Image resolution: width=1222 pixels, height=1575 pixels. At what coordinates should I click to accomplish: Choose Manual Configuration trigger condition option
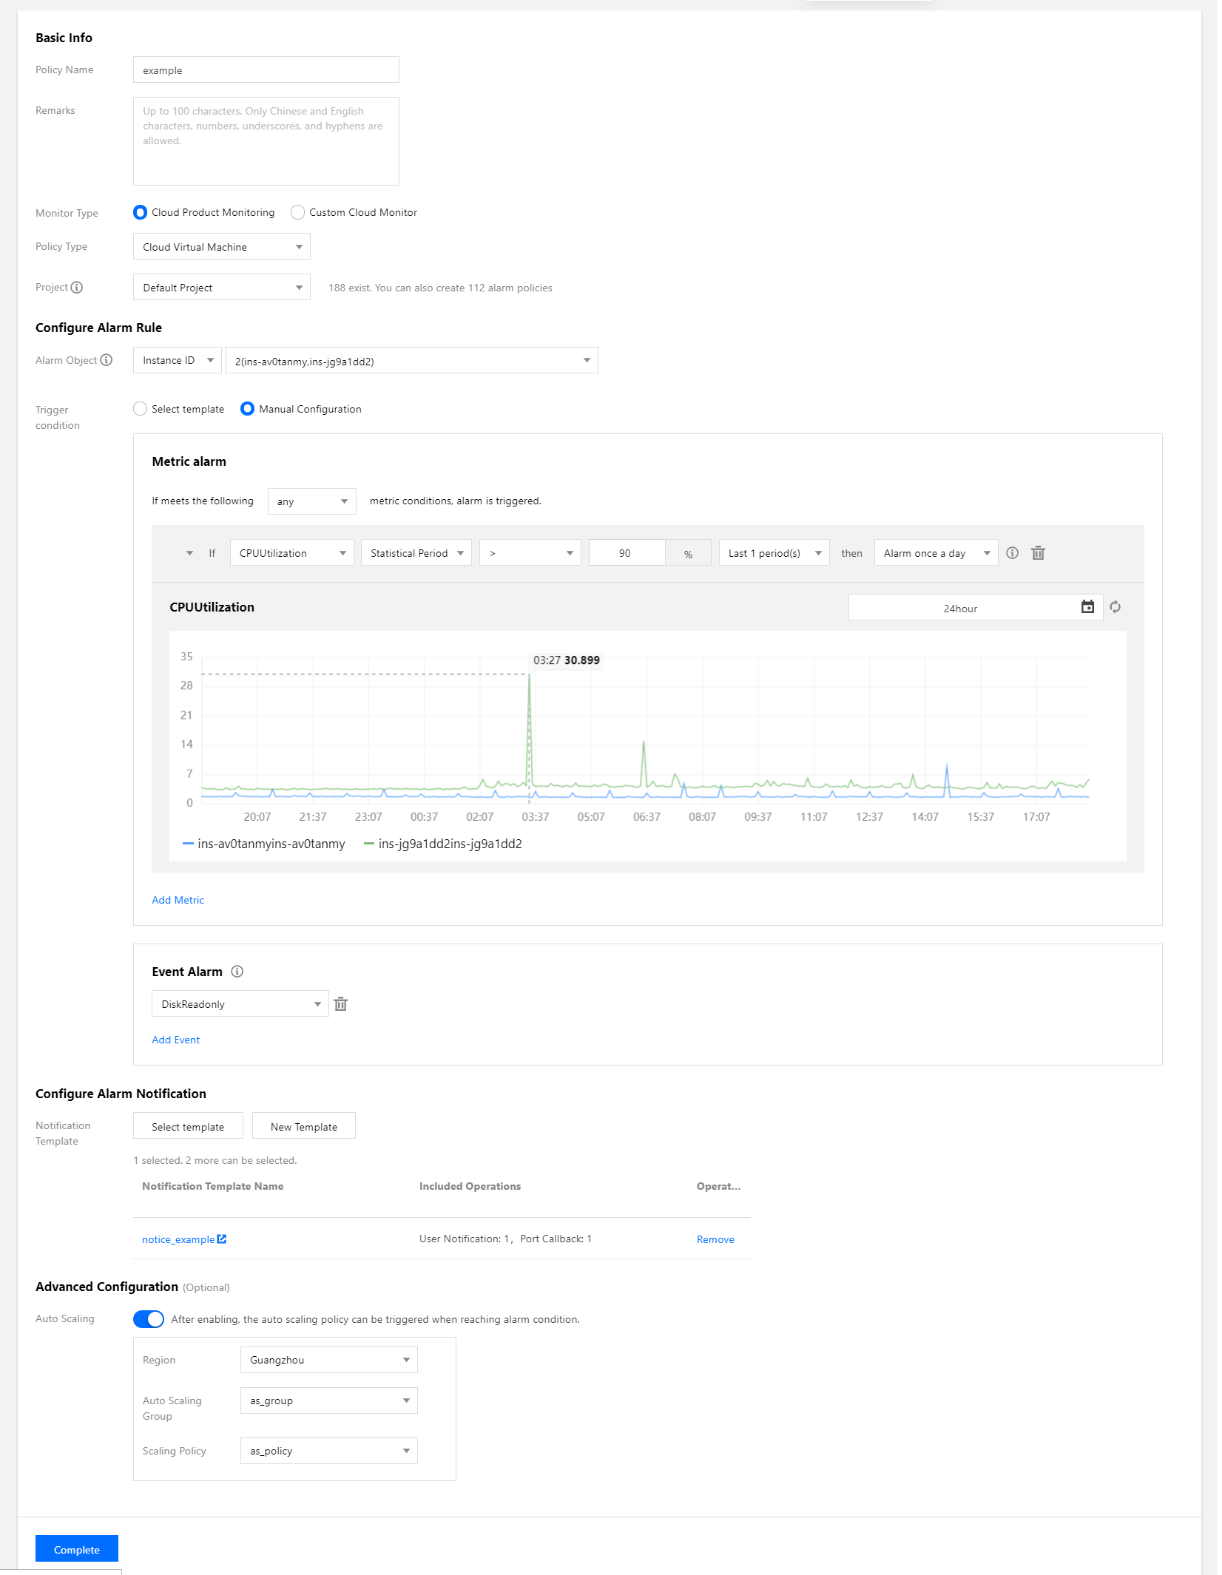point(247,409)
